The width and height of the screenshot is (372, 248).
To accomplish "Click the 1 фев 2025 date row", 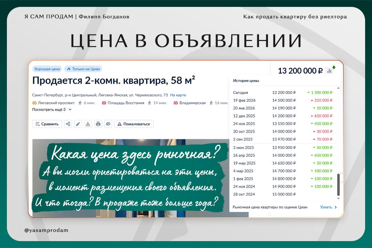I will point(283,178).
